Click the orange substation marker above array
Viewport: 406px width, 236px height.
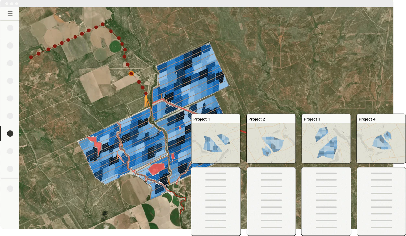146,101
